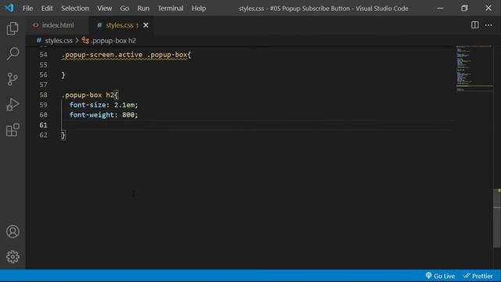501x282 pixels.
Task: Click the vertical editor scrollbar thumb
Action: pyautogui.click(x=497, y=218)
